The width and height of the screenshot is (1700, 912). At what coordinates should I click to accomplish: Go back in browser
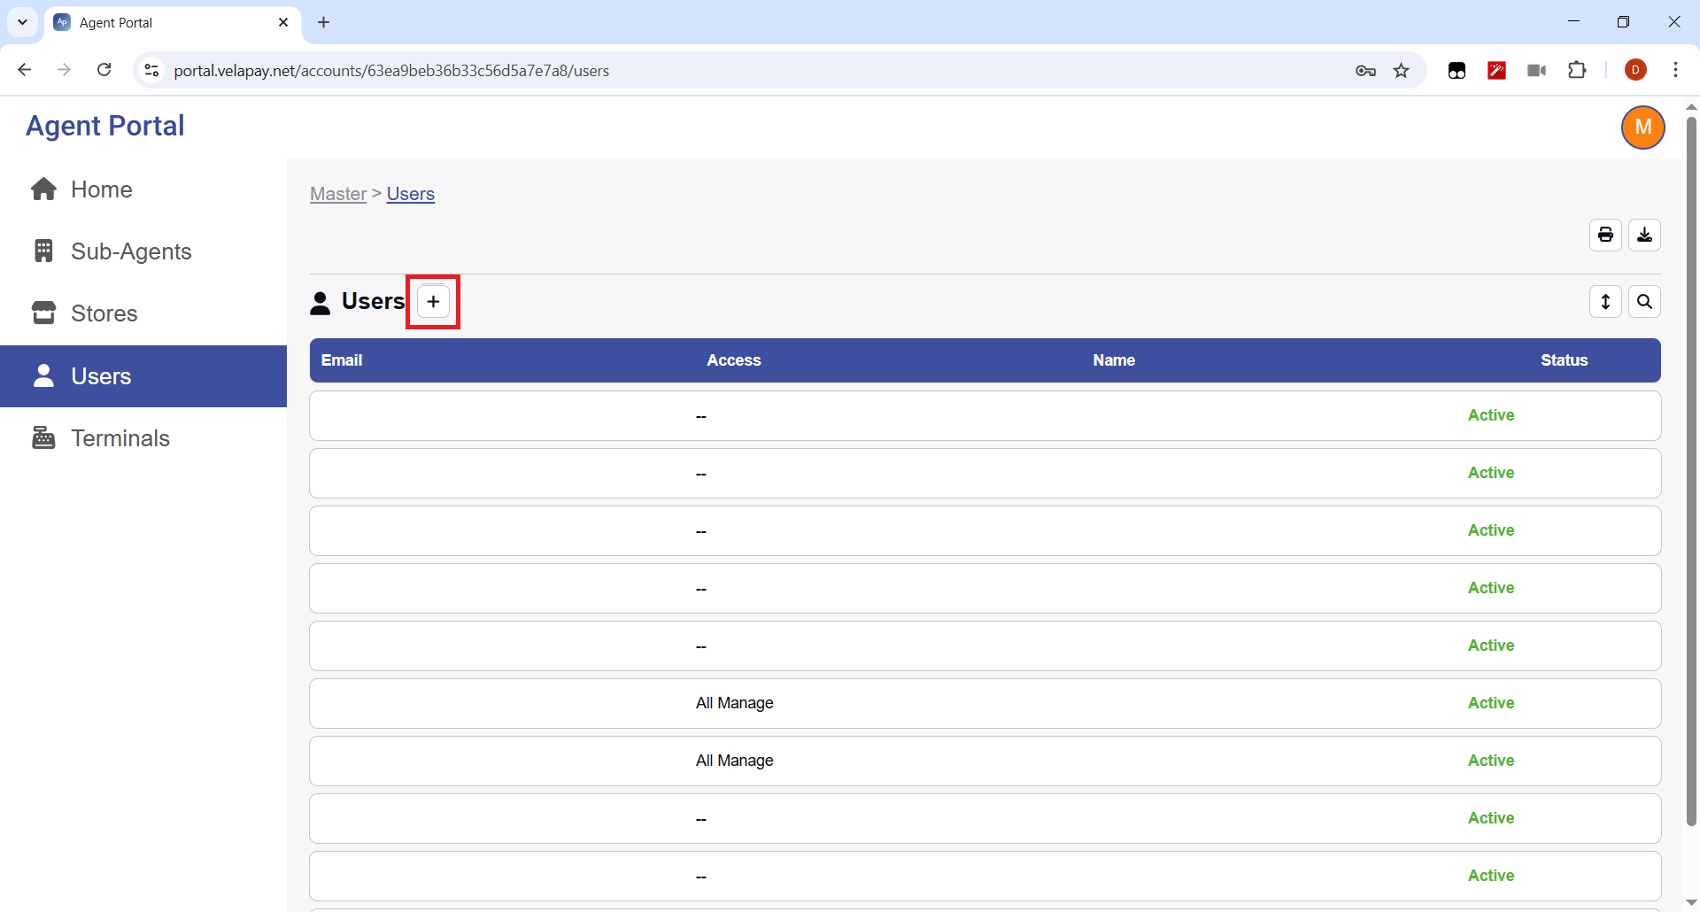pos(25,70)
